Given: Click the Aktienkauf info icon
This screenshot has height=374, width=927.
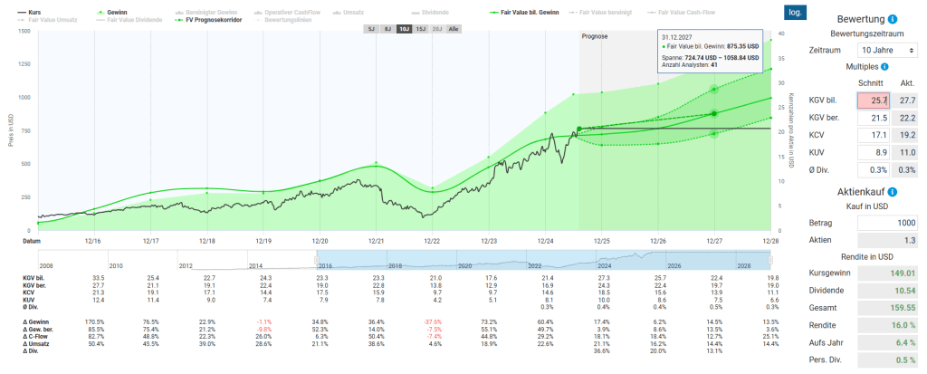Looking at the screenshot, I should [893, 192].
